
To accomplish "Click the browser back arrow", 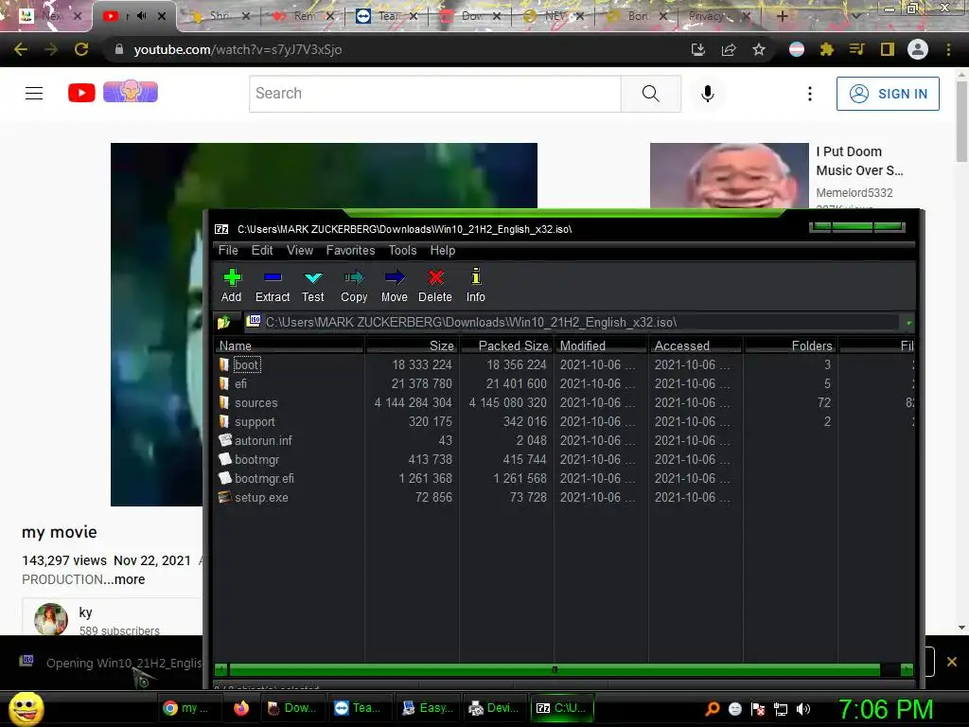I will [21, 49].
